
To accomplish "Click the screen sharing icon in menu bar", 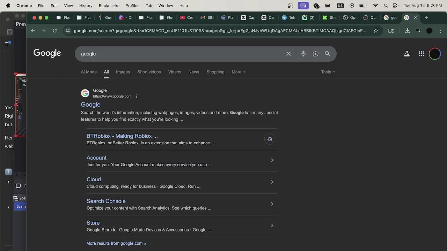I will click(303, 6).
